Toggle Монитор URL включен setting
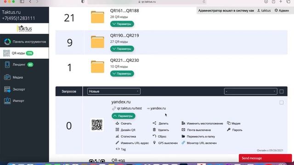This screenshot has width=294, height=165. click(199, 143)
